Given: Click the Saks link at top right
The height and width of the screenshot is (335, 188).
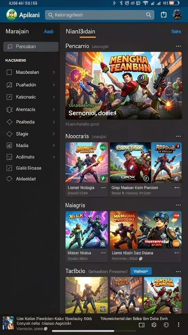Looking at the screenshot, I should coord(176,32).
